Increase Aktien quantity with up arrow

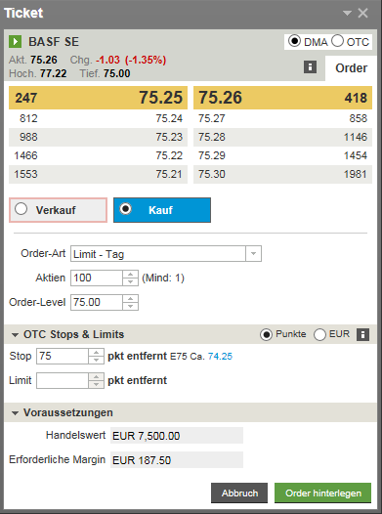[130, 275]
